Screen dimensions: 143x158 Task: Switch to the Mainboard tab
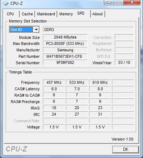pos(46,14)
